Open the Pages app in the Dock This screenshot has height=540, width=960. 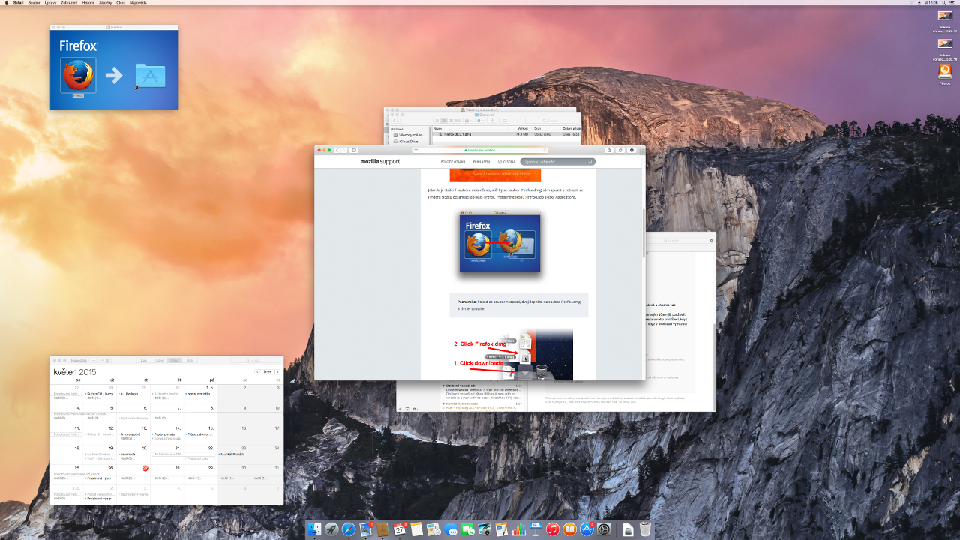coord(501,529)
